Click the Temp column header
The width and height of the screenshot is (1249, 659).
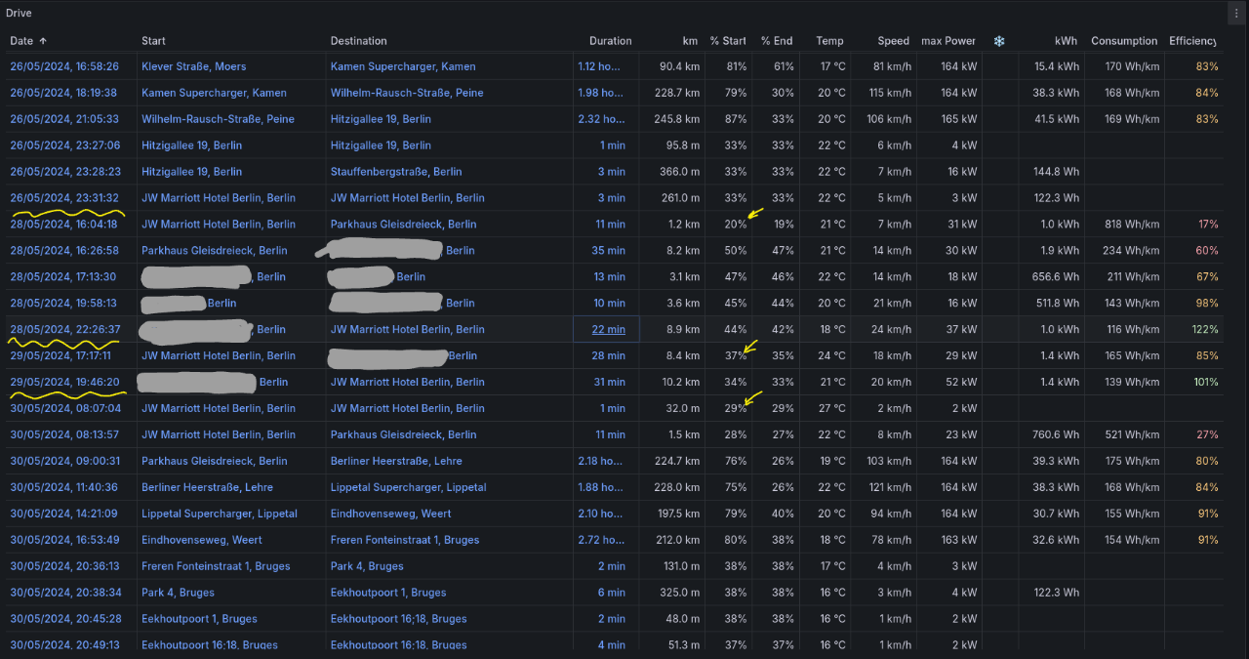[829, 41]
